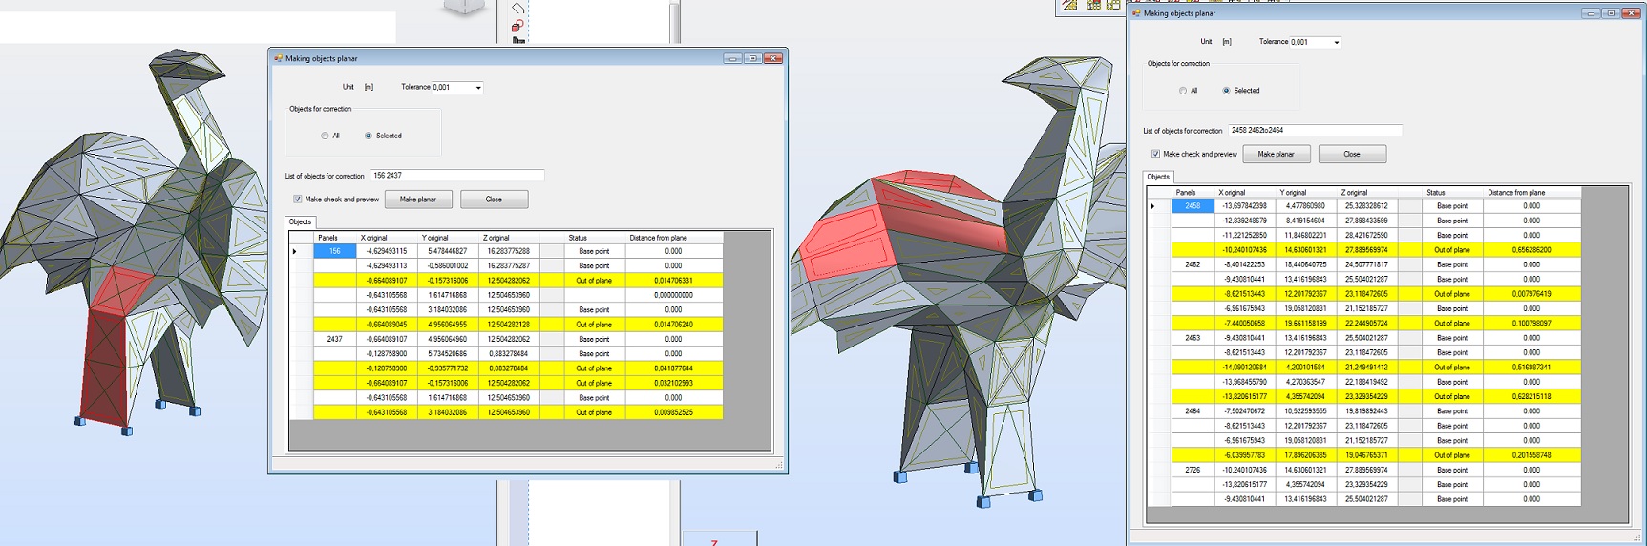
Task: Select the distance value 0,000000000
Action: tap(674, 295)
